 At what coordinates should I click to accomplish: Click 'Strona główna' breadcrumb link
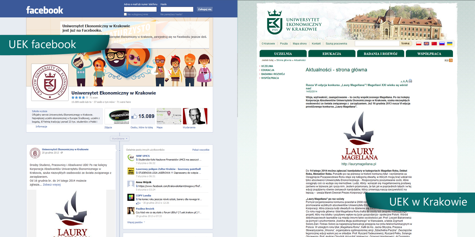284,60
